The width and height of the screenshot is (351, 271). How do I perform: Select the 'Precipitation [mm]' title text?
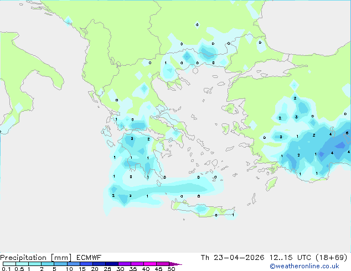(x=35, y=258)
